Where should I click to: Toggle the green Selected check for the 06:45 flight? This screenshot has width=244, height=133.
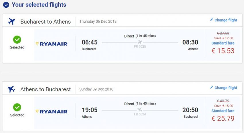tap(17, 40)
